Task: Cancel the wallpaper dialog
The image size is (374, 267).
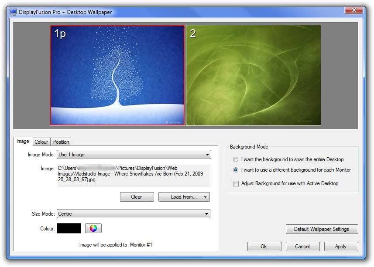Action: tap(302, 246)
